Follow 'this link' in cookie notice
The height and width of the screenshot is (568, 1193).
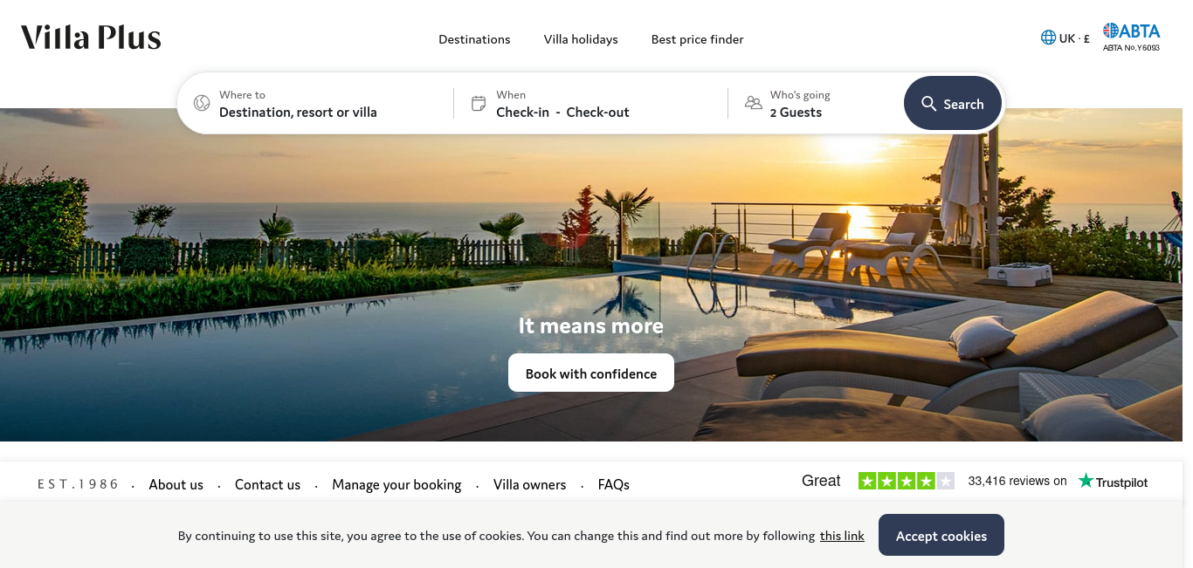(842, 536)
